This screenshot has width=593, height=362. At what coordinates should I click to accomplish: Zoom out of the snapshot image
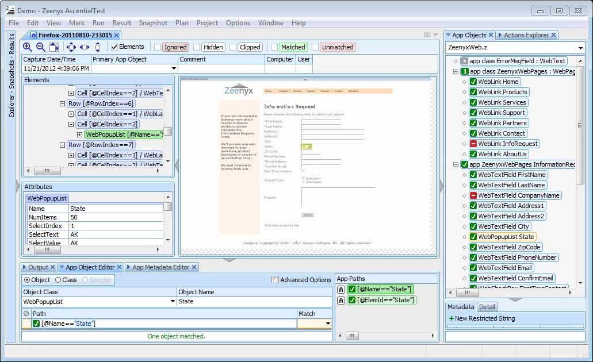pos(41,47)
